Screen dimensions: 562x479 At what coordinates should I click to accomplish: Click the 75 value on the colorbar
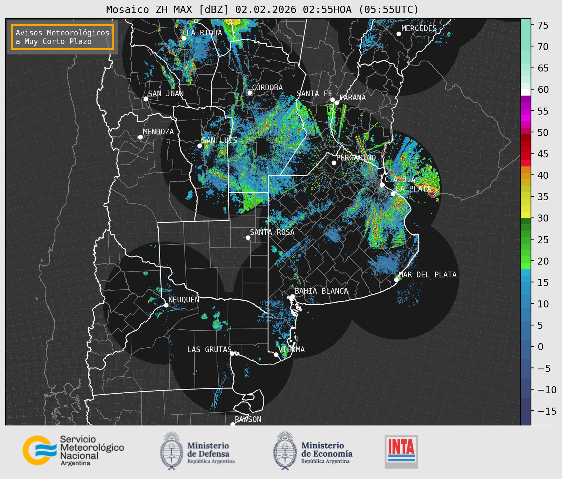pos(543,25)
